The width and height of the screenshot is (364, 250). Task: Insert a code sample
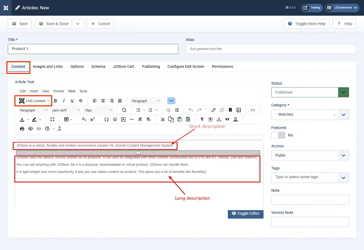(39, 129)
